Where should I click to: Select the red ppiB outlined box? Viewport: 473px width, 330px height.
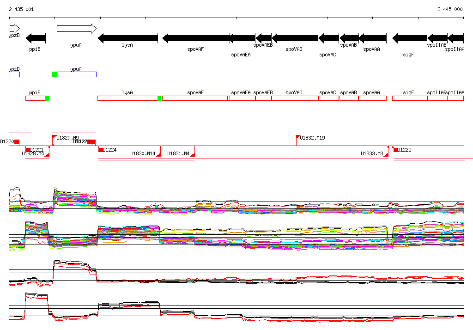pyautogui.click(x=36, y=98)
